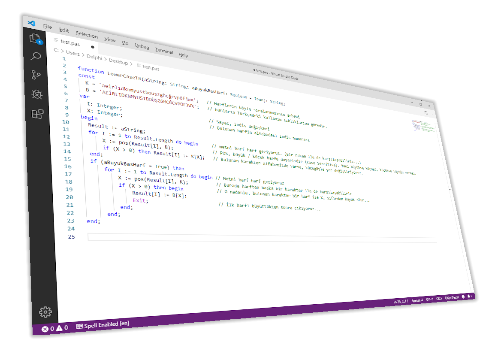Click the C: breadcrumb segment
The width and height of the screenshot is (498, 351).
point(56,50)
